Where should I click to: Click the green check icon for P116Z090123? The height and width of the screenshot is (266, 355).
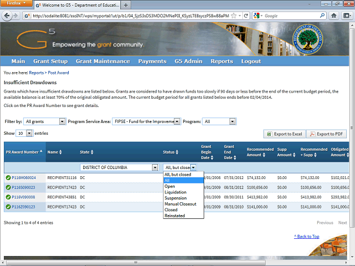pos(8,207)
